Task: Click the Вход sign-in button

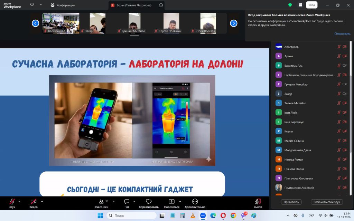Action: [311, 5]
